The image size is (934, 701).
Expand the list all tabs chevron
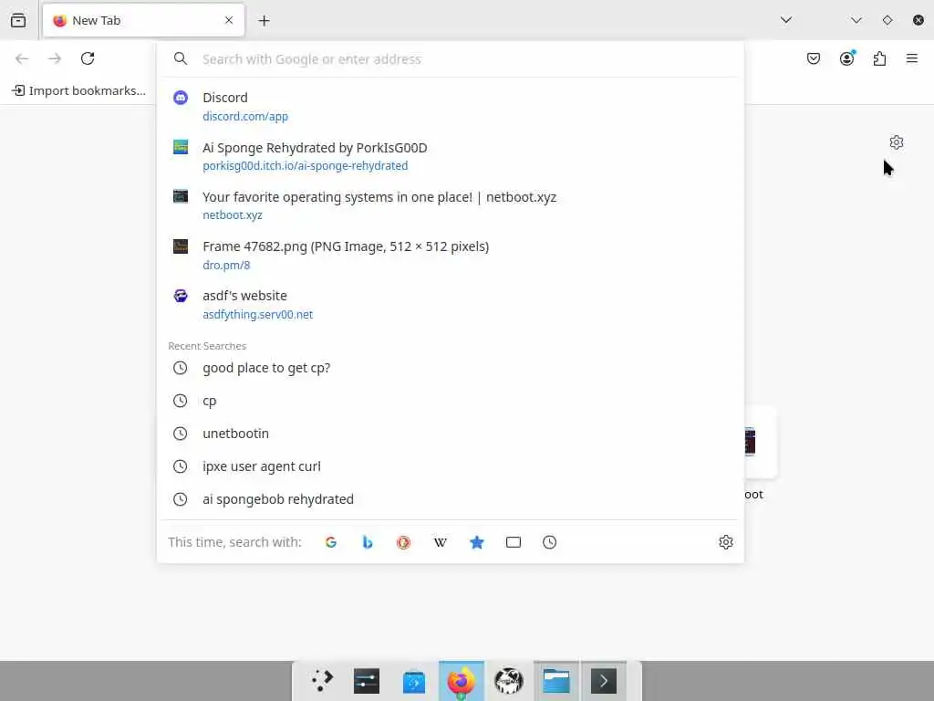(786, 20)
